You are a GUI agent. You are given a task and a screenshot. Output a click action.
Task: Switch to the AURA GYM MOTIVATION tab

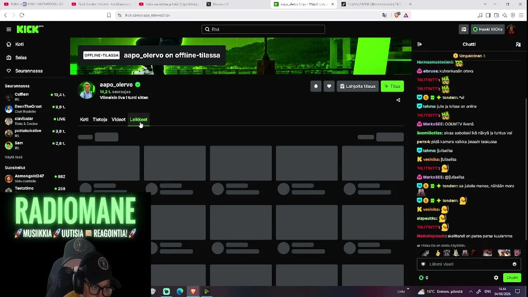click(x=33, y=4)
